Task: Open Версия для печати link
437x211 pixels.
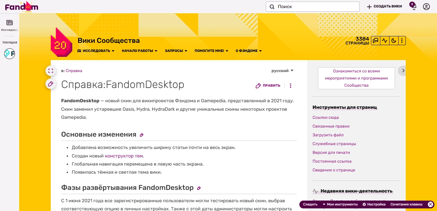Action: [331, 153]
